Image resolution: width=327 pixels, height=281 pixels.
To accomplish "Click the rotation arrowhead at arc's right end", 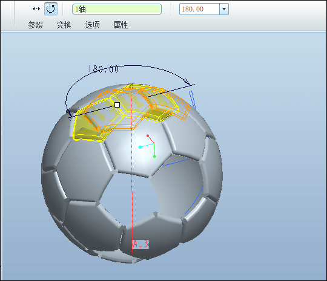I will pos(187,82).
